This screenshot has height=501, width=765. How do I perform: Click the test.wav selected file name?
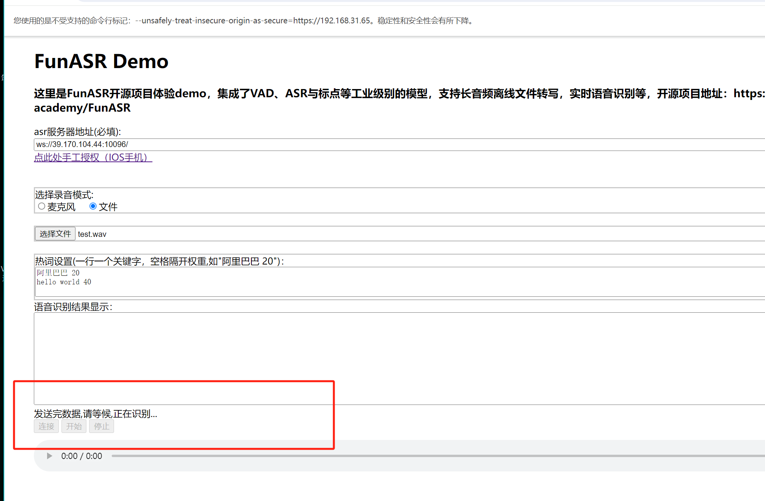click(92, 234)
